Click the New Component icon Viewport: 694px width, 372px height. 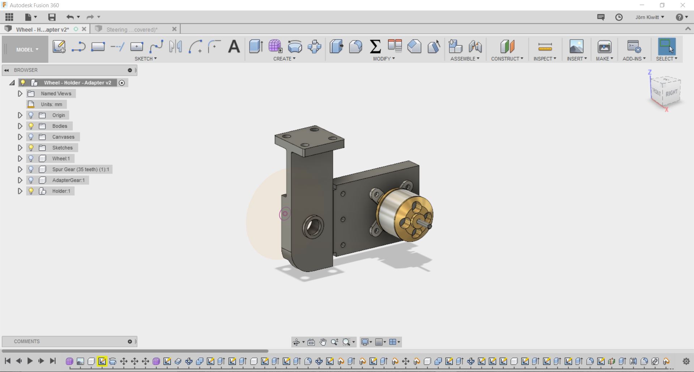(x=455, y=47)
